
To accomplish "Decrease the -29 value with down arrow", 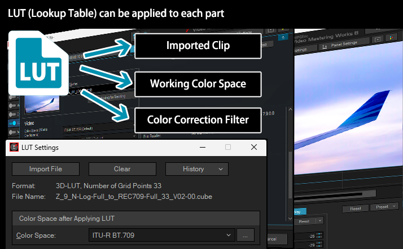I will point(319,246).
